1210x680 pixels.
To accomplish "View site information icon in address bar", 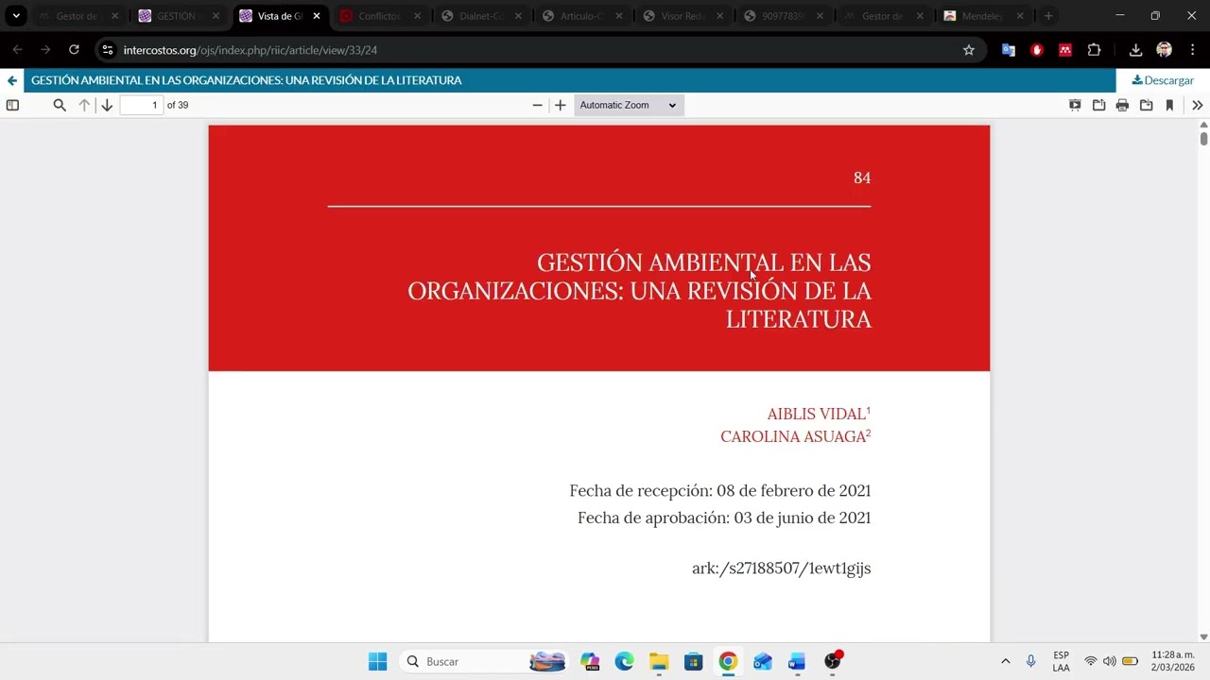I will (108, 50).
